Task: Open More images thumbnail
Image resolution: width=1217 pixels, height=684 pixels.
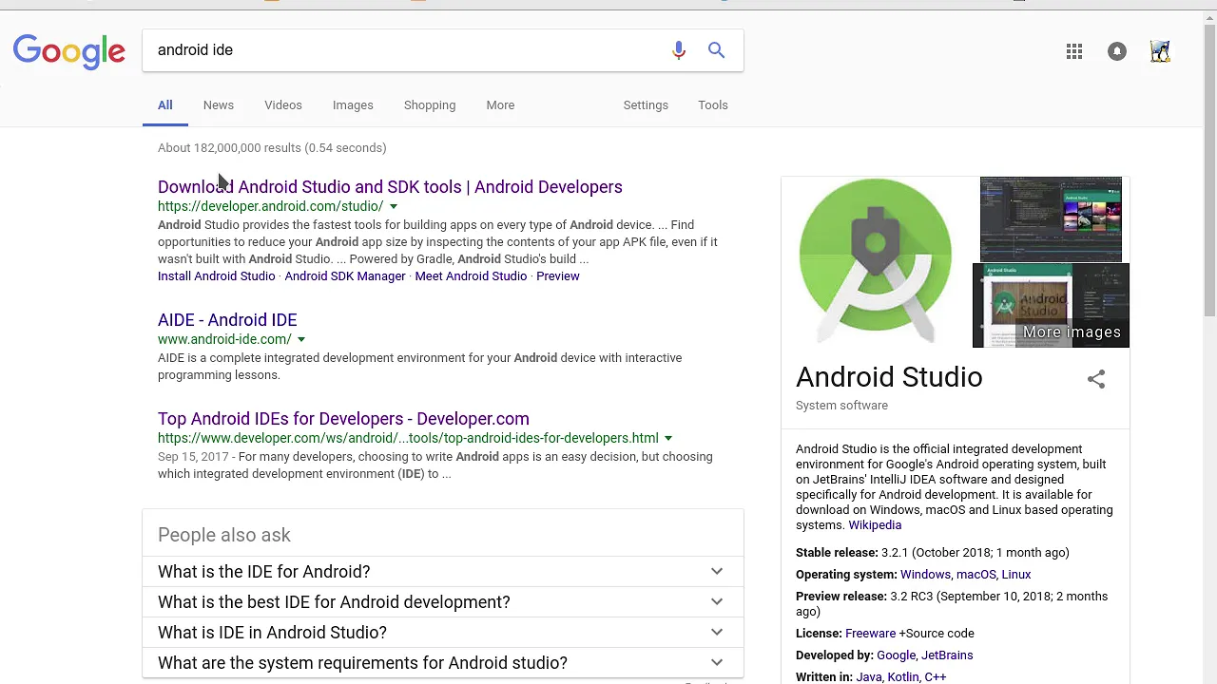Action: 1051,306
